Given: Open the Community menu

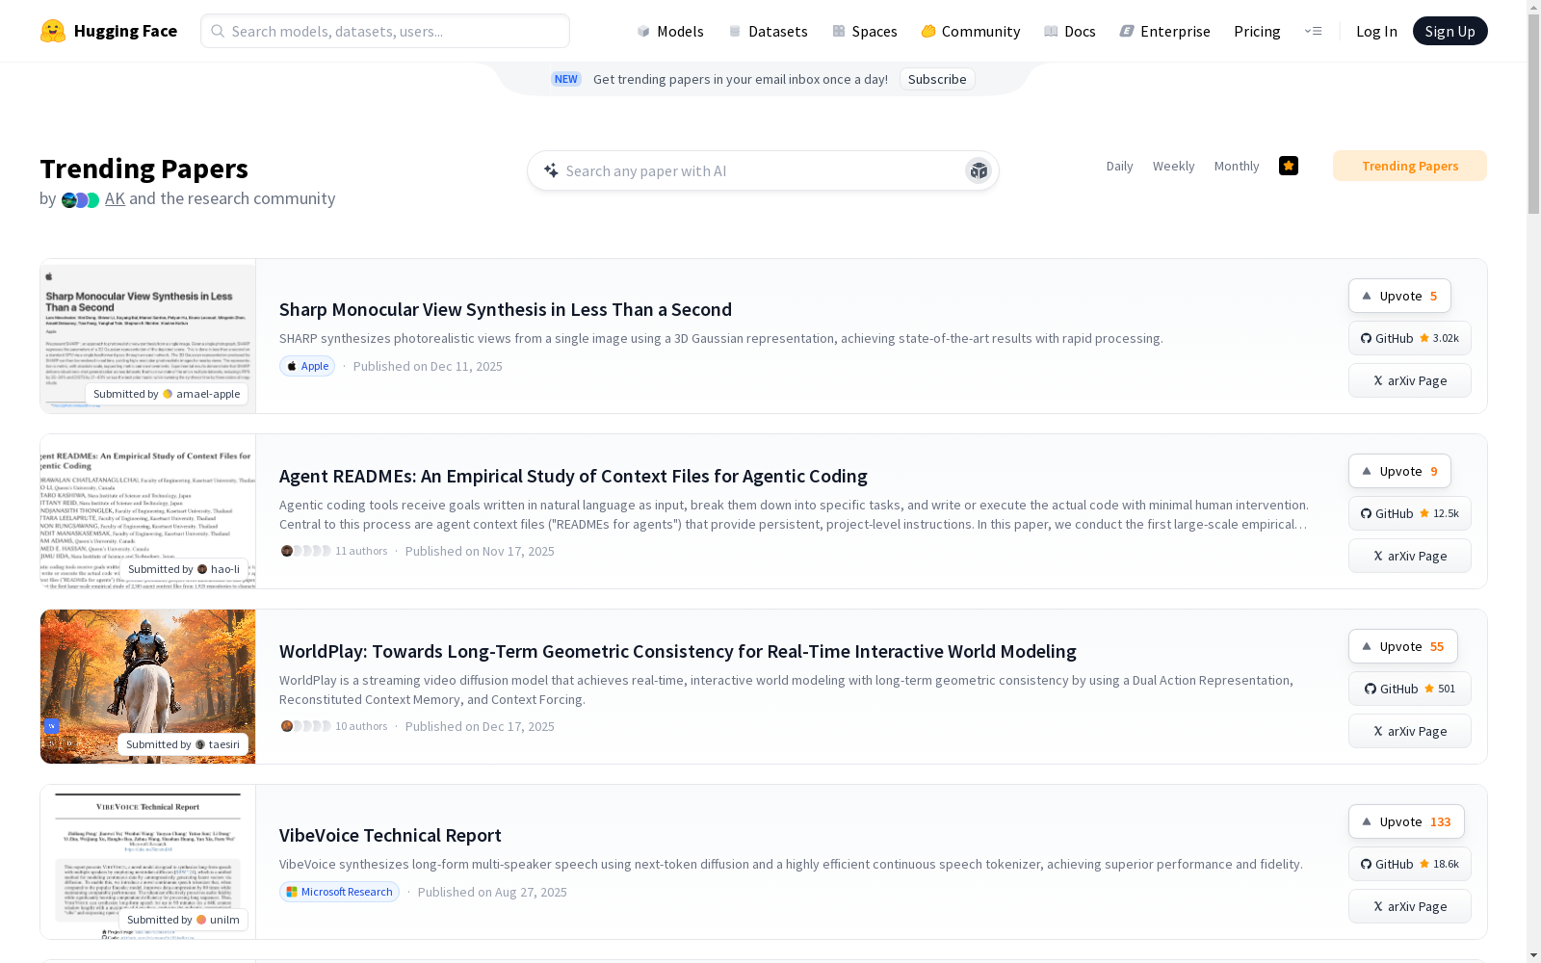Looking at the screenshot, I should 970,31.
